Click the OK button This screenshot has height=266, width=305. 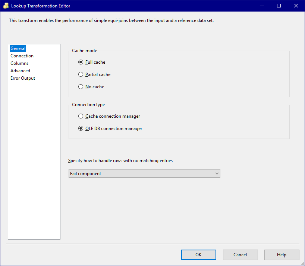point(199,255)
